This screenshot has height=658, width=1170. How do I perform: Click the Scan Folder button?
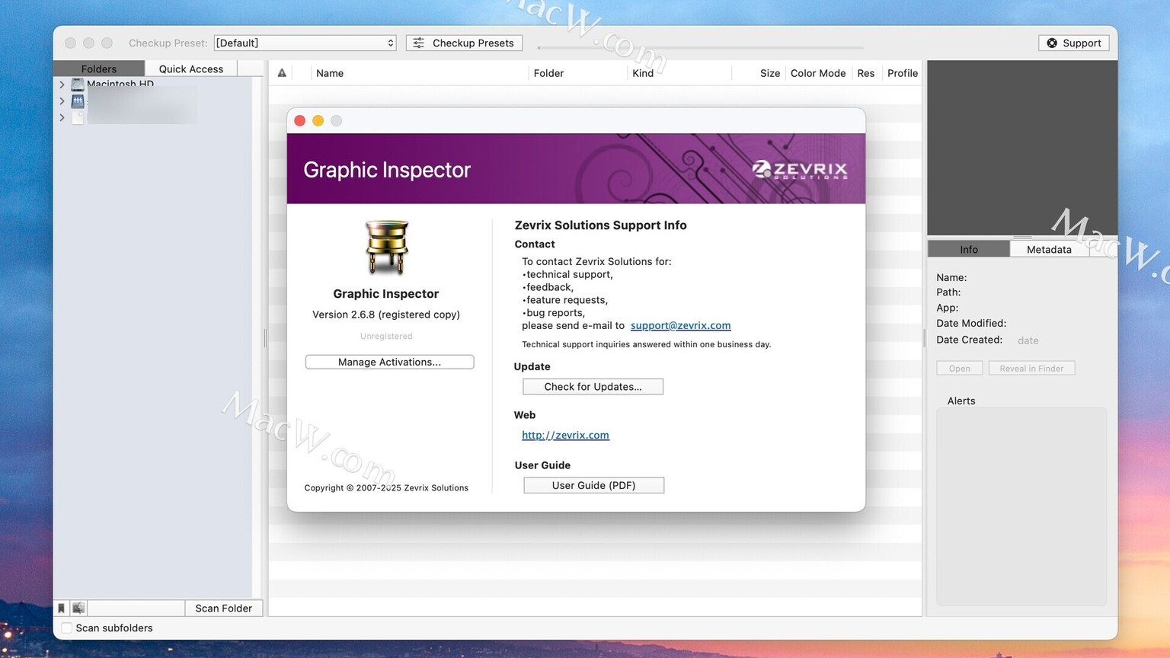click(223, 608)
